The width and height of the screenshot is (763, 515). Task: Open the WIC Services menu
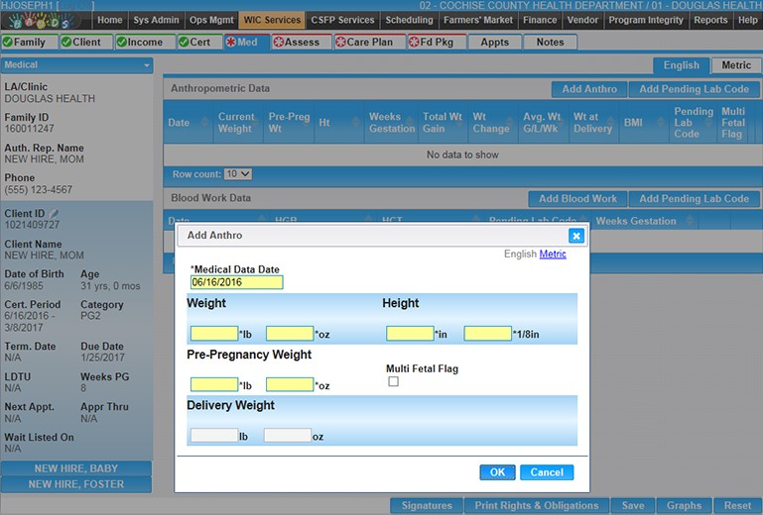coord(272,20)
